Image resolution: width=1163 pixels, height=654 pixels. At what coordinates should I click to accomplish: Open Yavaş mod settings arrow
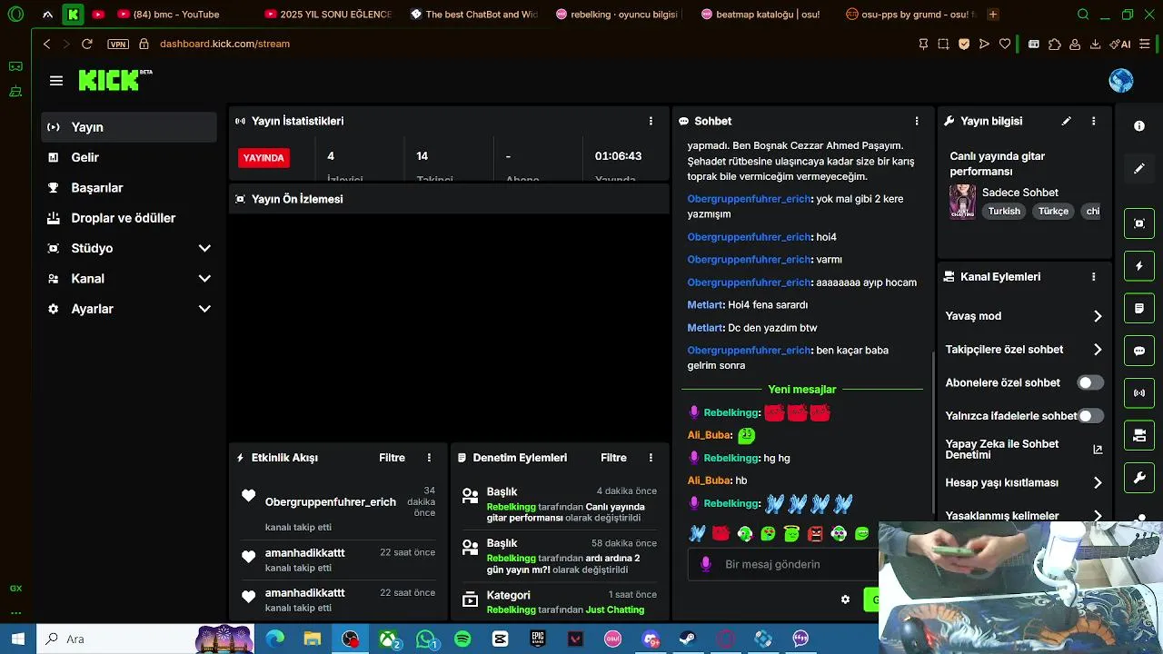click(x=1098, y=316)
